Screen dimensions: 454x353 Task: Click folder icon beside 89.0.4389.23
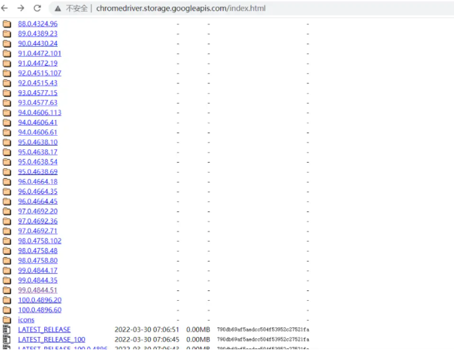(7, 34)
